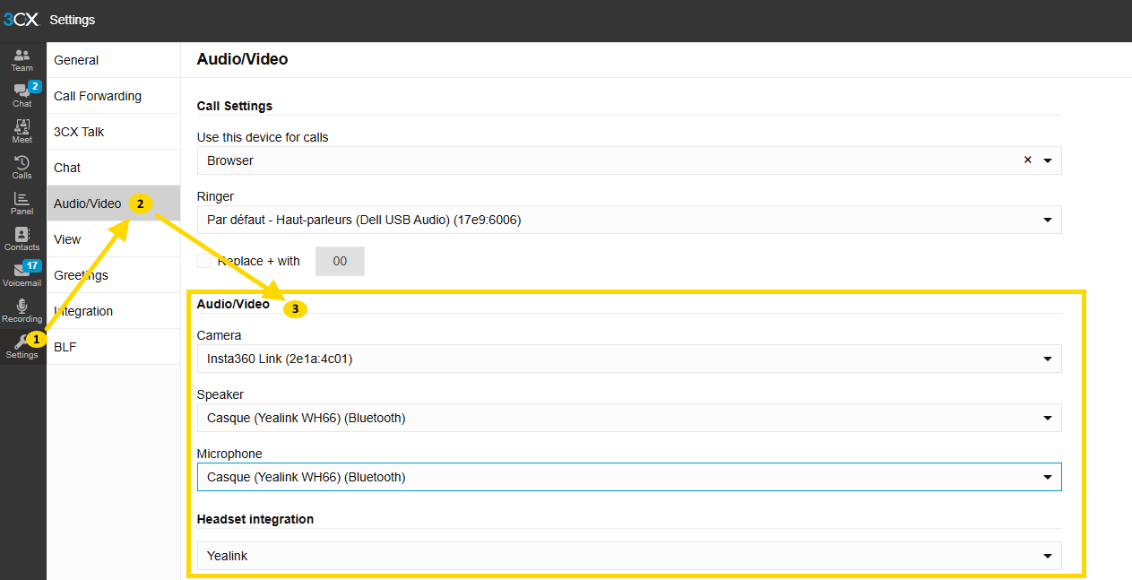Open the Recording microphone icon

point(22,311)
